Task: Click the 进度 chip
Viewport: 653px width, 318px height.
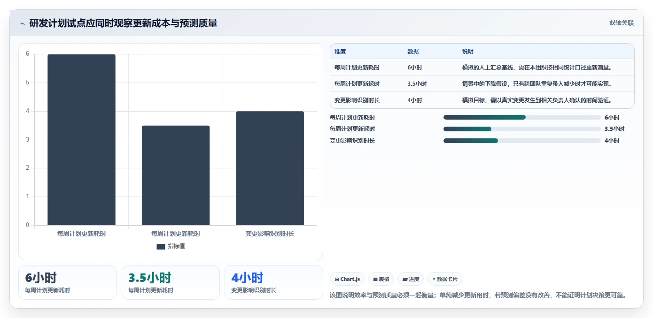Action: click(411, 279)
